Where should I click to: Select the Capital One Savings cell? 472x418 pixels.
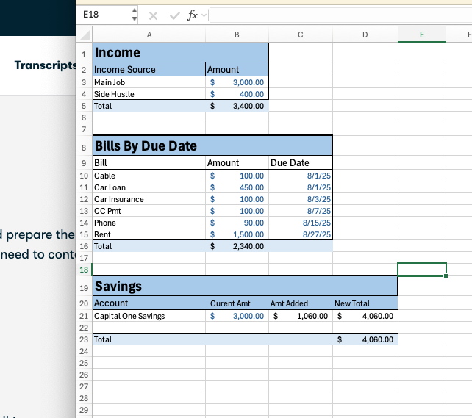(x=149, y=316)
